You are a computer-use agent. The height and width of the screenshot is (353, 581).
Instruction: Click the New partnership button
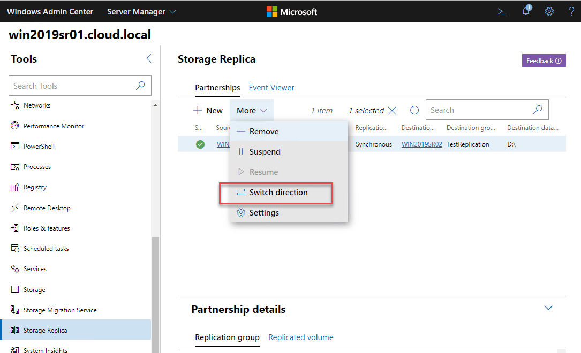tap(208, 111)
